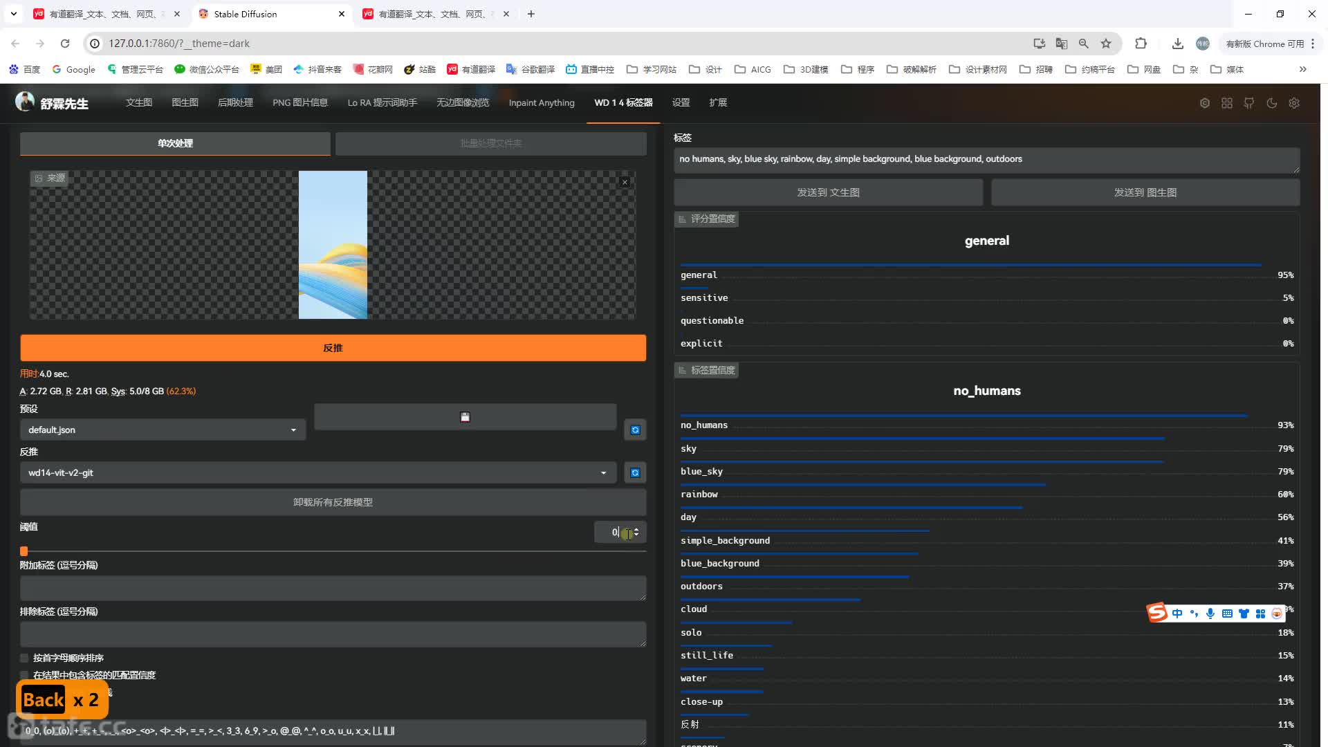This screenshot has height=747, width=1328.
Task: Show more bookmarks with the double-chevron
Action: coord(1303,69)
